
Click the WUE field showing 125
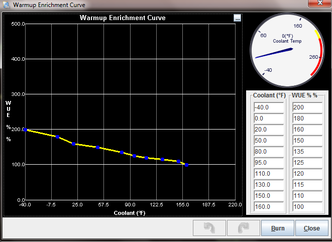pos(306,162)
